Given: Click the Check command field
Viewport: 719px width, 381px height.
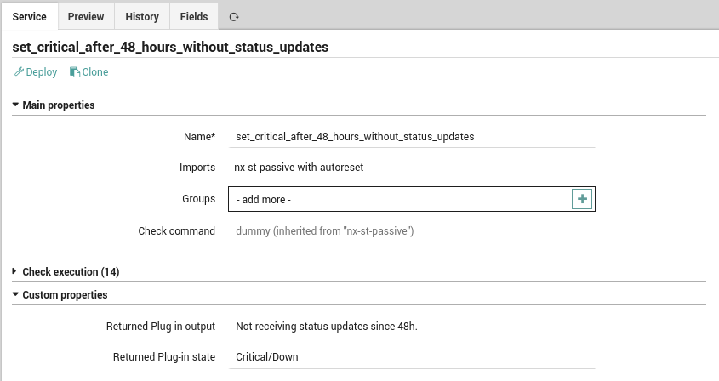Looking at the screenshot, I should tap(412, 230).
